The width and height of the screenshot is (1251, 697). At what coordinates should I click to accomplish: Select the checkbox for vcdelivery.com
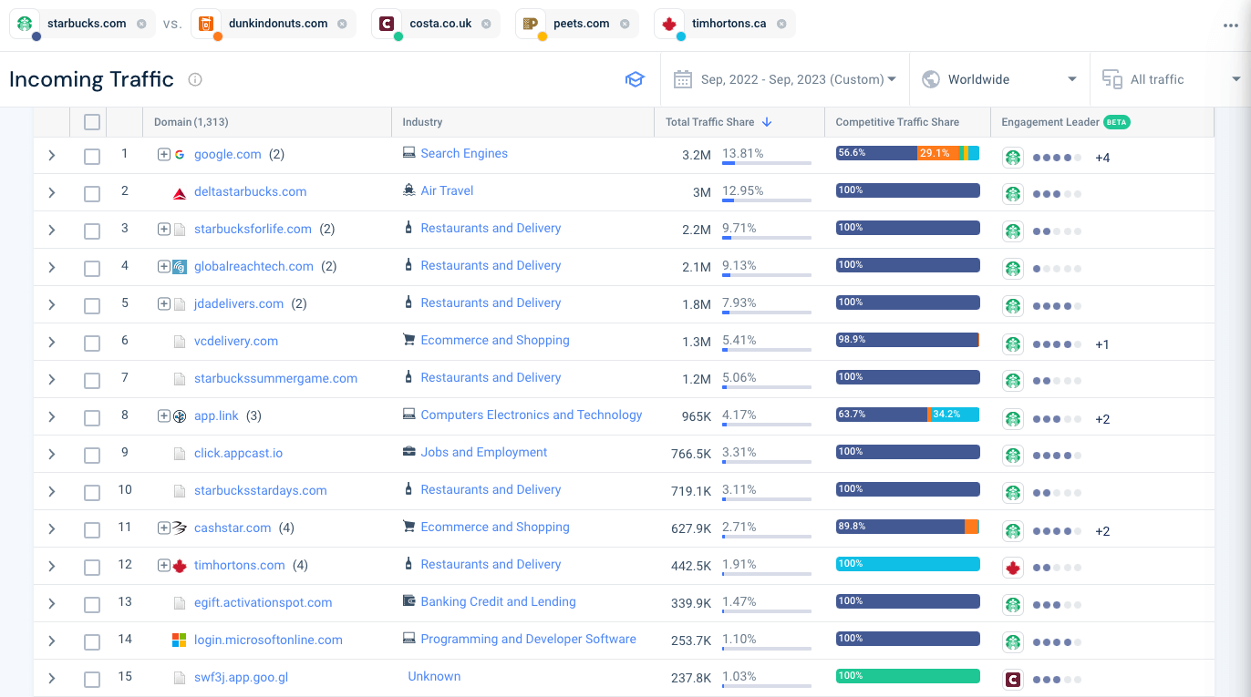click(x=92, y=343)
